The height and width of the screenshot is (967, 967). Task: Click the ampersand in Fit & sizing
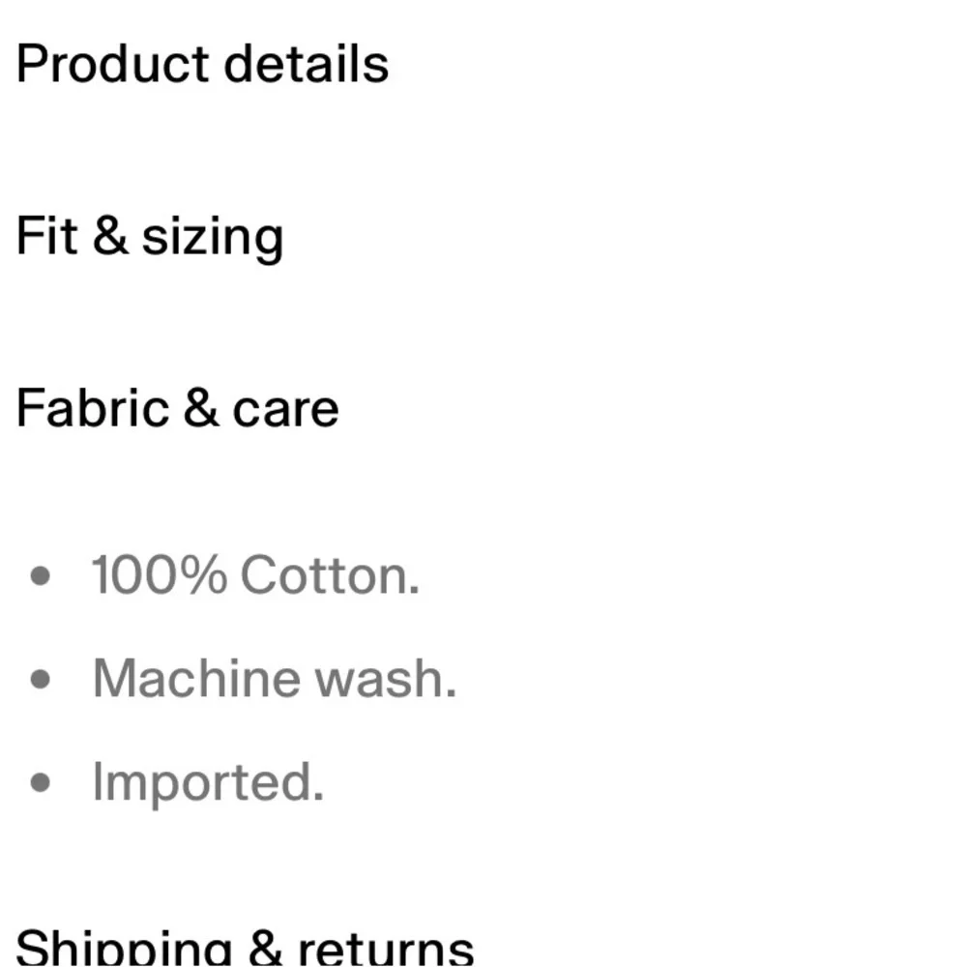click(110, 235)
